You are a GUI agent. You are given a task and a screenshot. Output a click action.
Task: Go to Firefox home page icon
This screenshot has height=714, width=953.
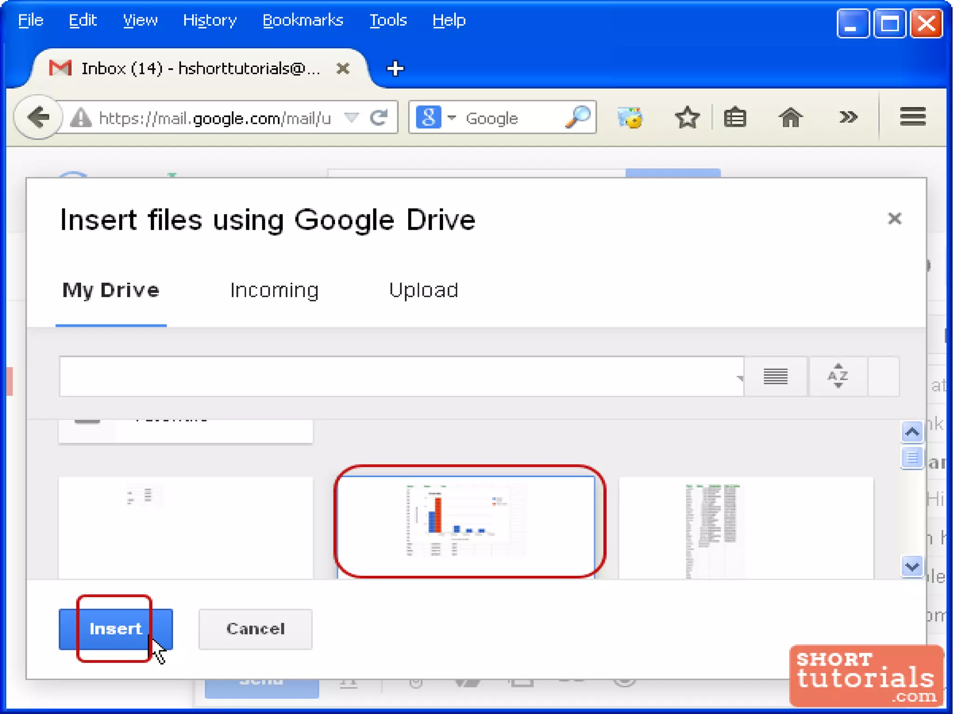(790, 118)
